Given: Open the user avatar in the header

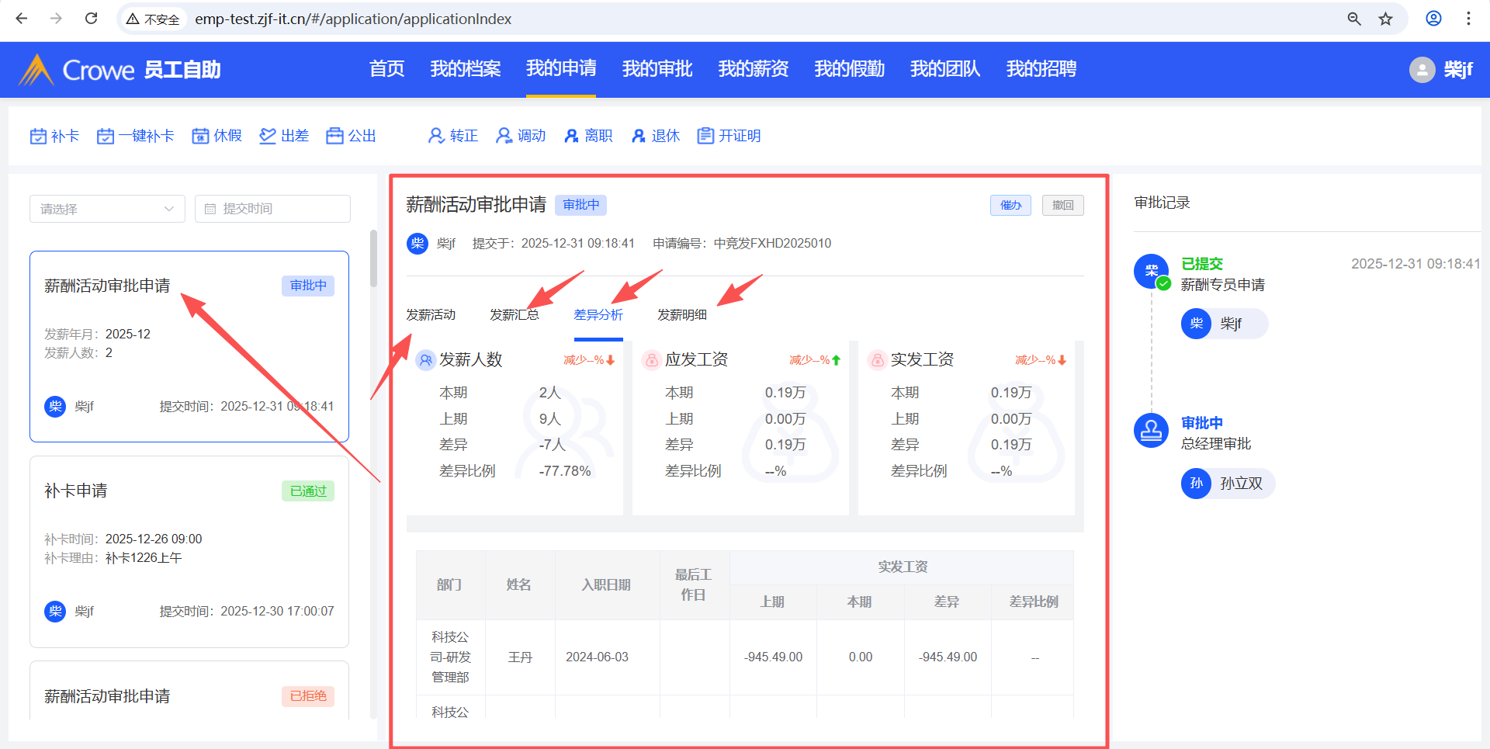Looking at the screenshot, I should 1422,70.
